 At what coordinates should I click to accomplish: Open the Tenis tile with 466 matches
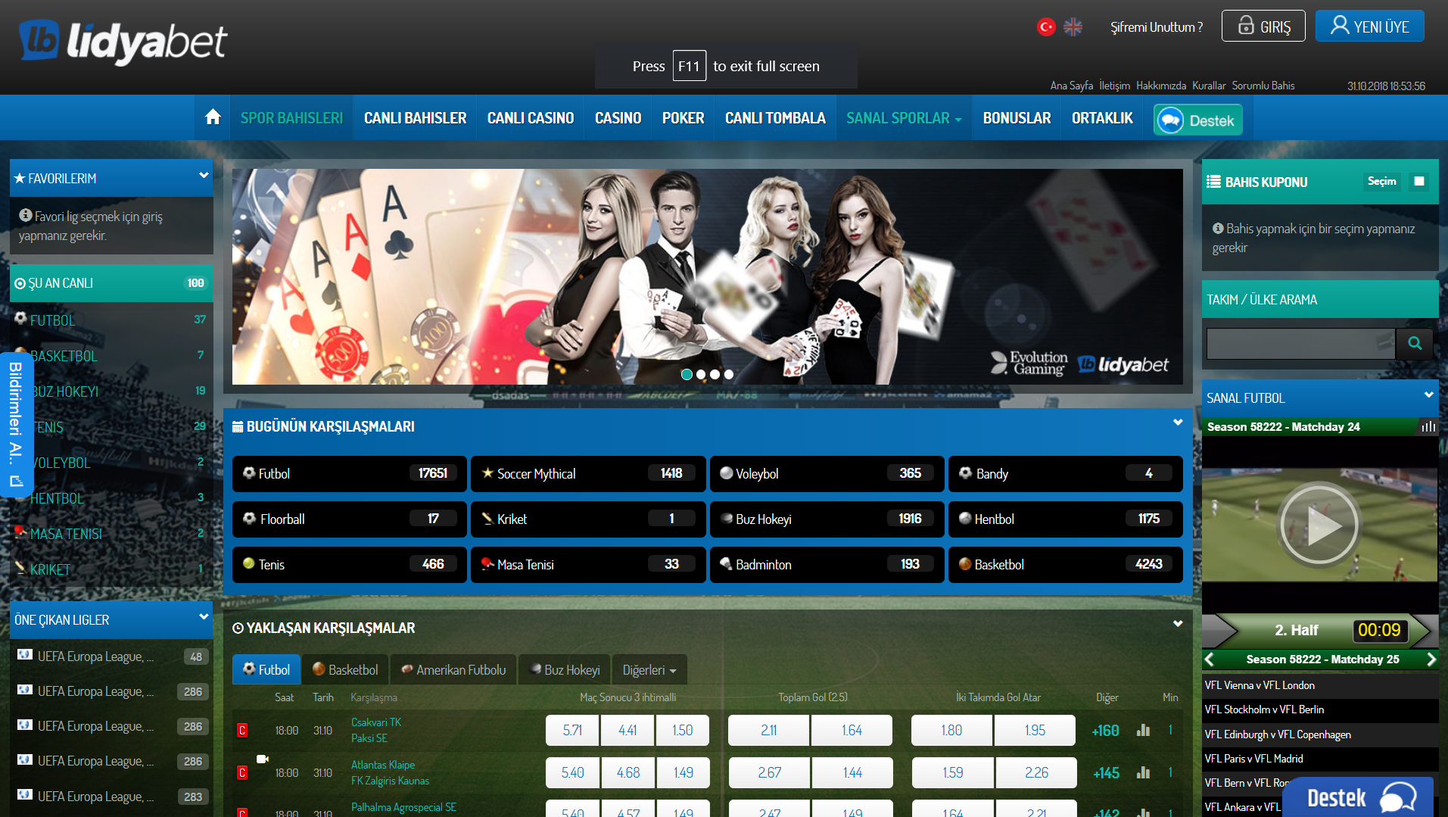(349, 565)
